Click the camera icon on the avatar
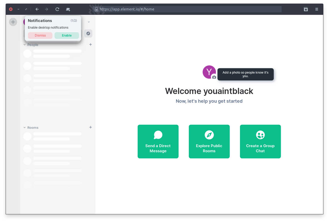The width and height of the screenshot is (329, 222). click(214, 77)
